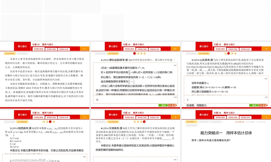Select 热点考题诠释 sub-tab on slide -5-
Viewport: 271px width, 162px height.
point(22,122)
